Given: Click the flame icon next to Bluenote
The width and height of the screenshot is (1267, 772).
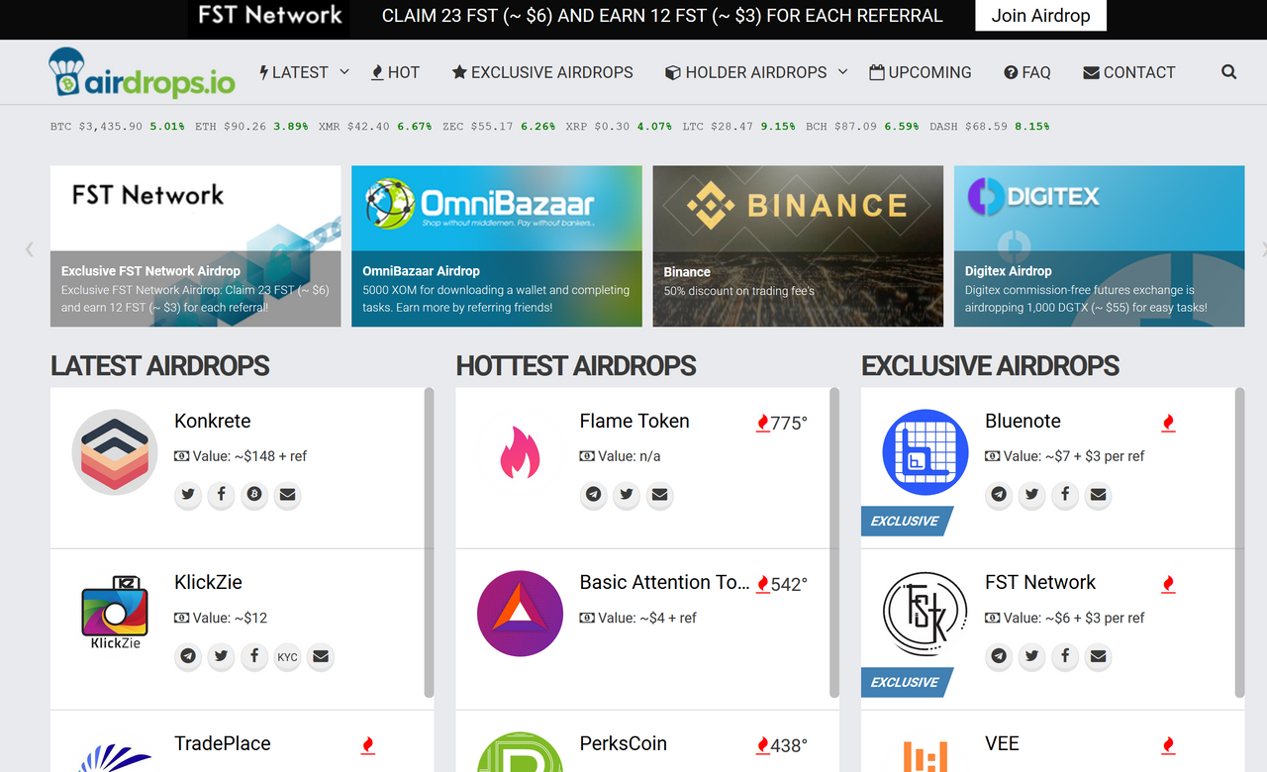Looking at the screenshot, I should click(x=1168, y=423).
